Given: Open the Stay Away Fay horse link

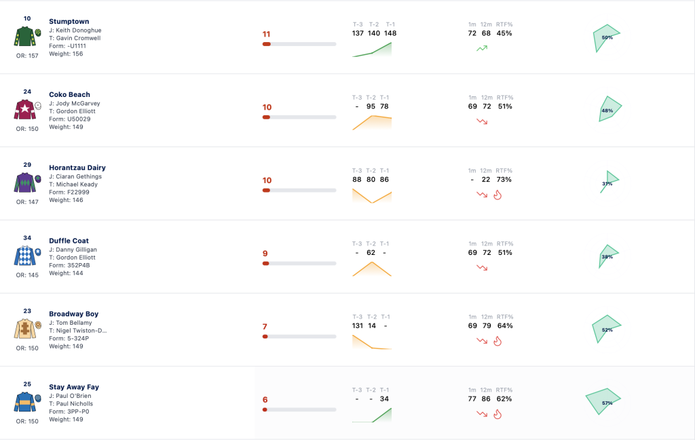Looking at the screenshot, I should 73,387.
